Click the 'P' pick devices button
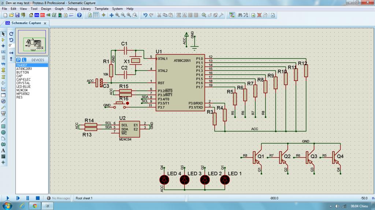Screen dimensions: 375x210 19,60
